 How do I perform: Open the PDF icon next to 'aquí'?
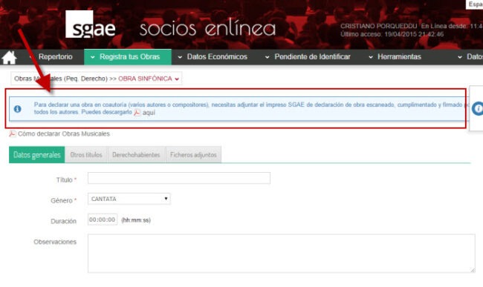pos(137,113)
